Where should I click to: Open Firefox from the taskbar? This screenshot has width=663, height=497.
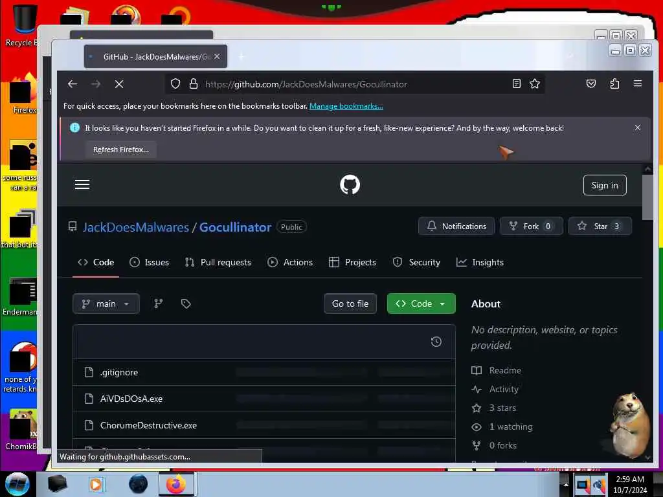[x=176, y=484]
